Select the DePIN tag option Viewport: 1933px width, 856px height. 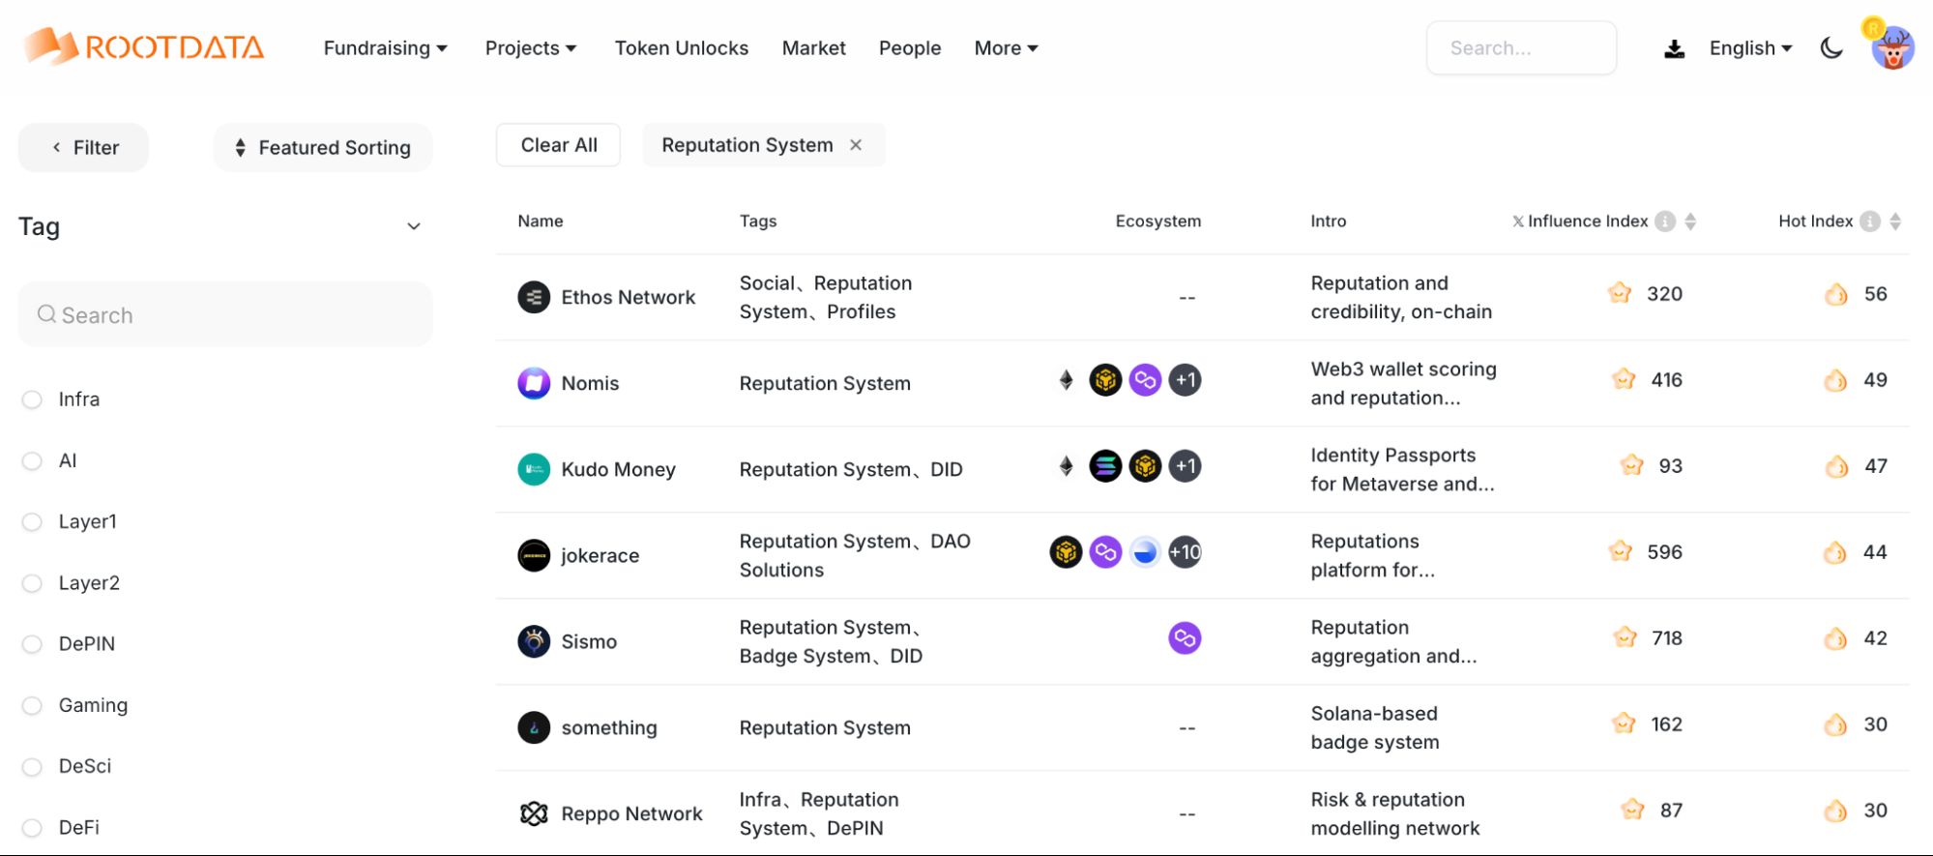coord(32,644)
